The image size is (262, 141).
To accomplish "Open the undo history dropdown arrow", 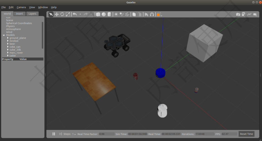I will (x=80, y=14).
